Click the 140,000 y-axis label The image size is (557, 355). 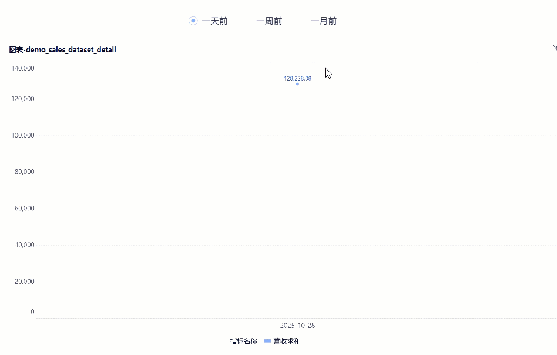click(x=23, y=68)
